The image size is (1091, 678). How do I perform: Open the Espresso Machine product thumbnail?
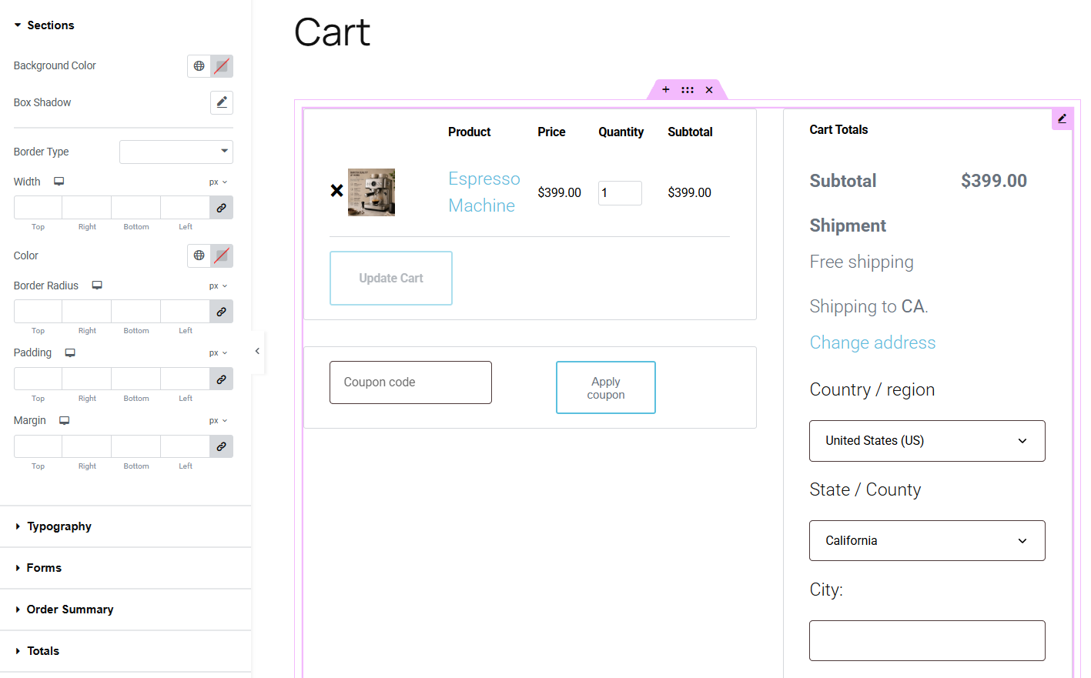point(371,192)
